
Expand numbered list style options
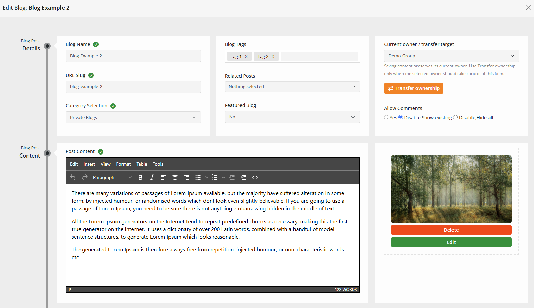(x=224, y=177)
